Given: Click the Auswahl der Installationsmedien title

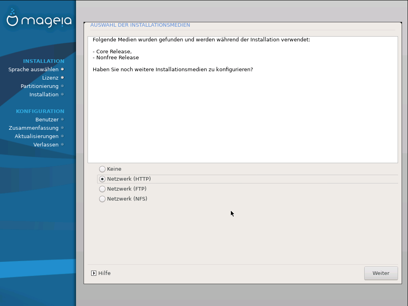Looking at the screenshot, I should (140, 25).
